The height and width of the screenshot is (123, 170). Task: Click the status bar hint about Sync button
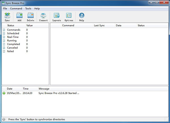click(37, 119)
